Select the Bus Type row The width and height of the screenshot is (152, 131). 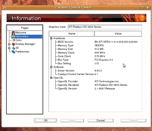(x=63, y=60)
